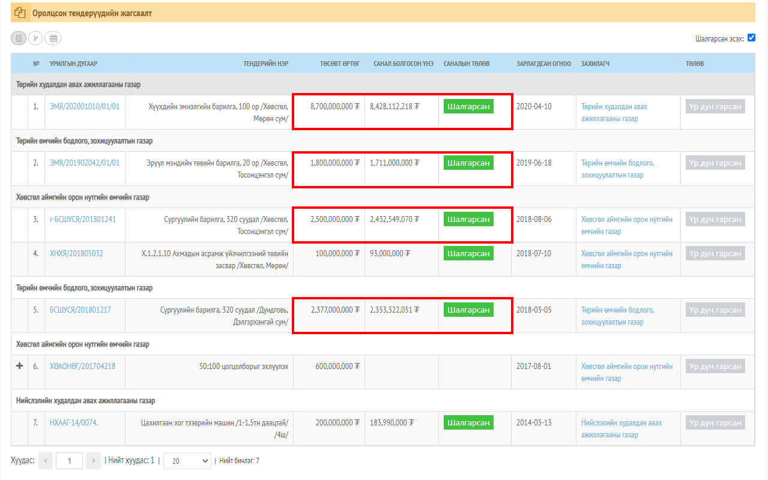Sort by Төсөвт өртөг column header
768x480 pixels.
pyautogui.click(x=339, y=64)
